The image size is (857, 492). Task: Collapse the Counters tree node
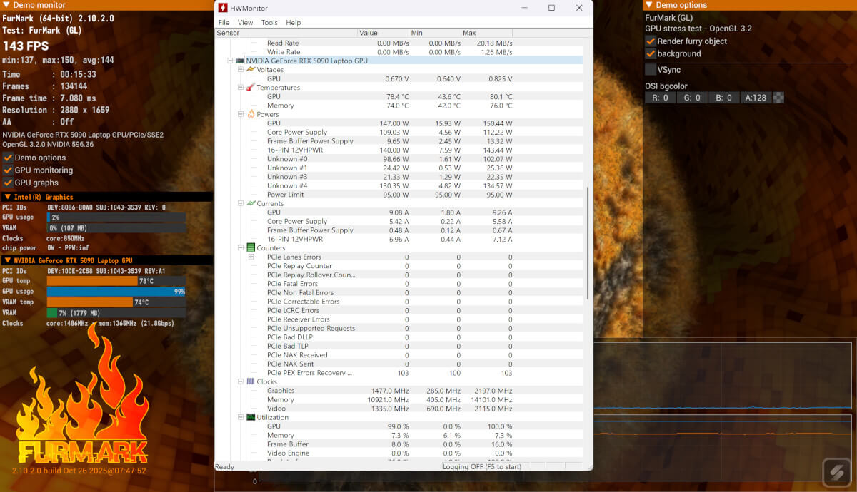point(241,248)
